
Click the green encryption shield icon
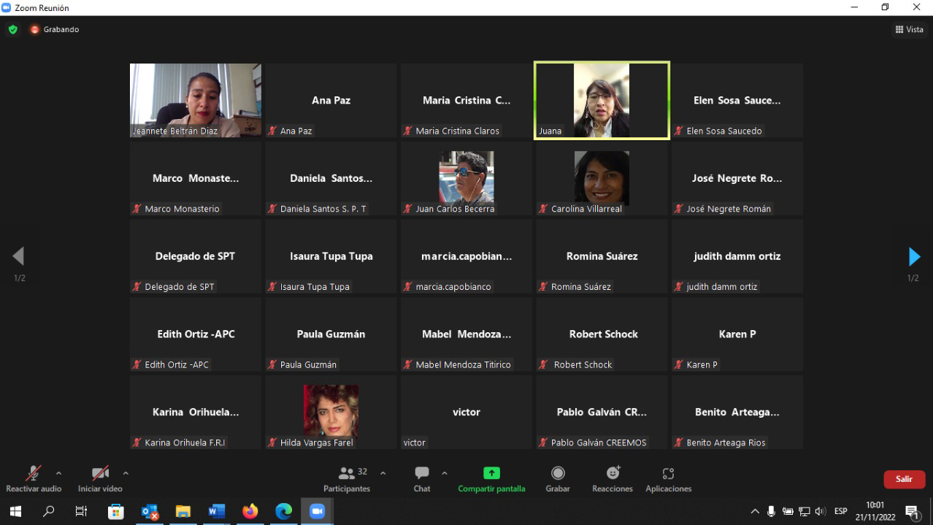click(12, 29)
